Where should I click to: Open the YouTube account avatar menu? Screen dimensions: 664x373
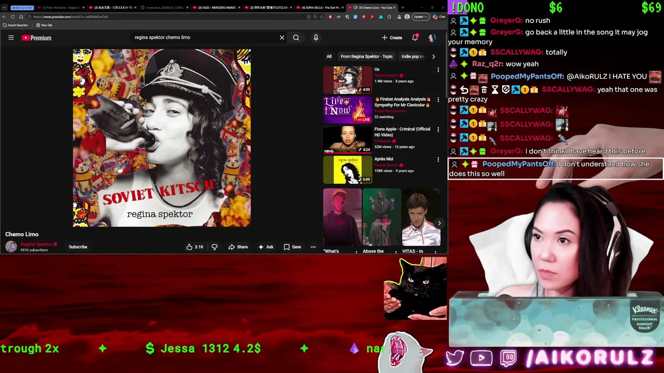click(x=432, y=37)
